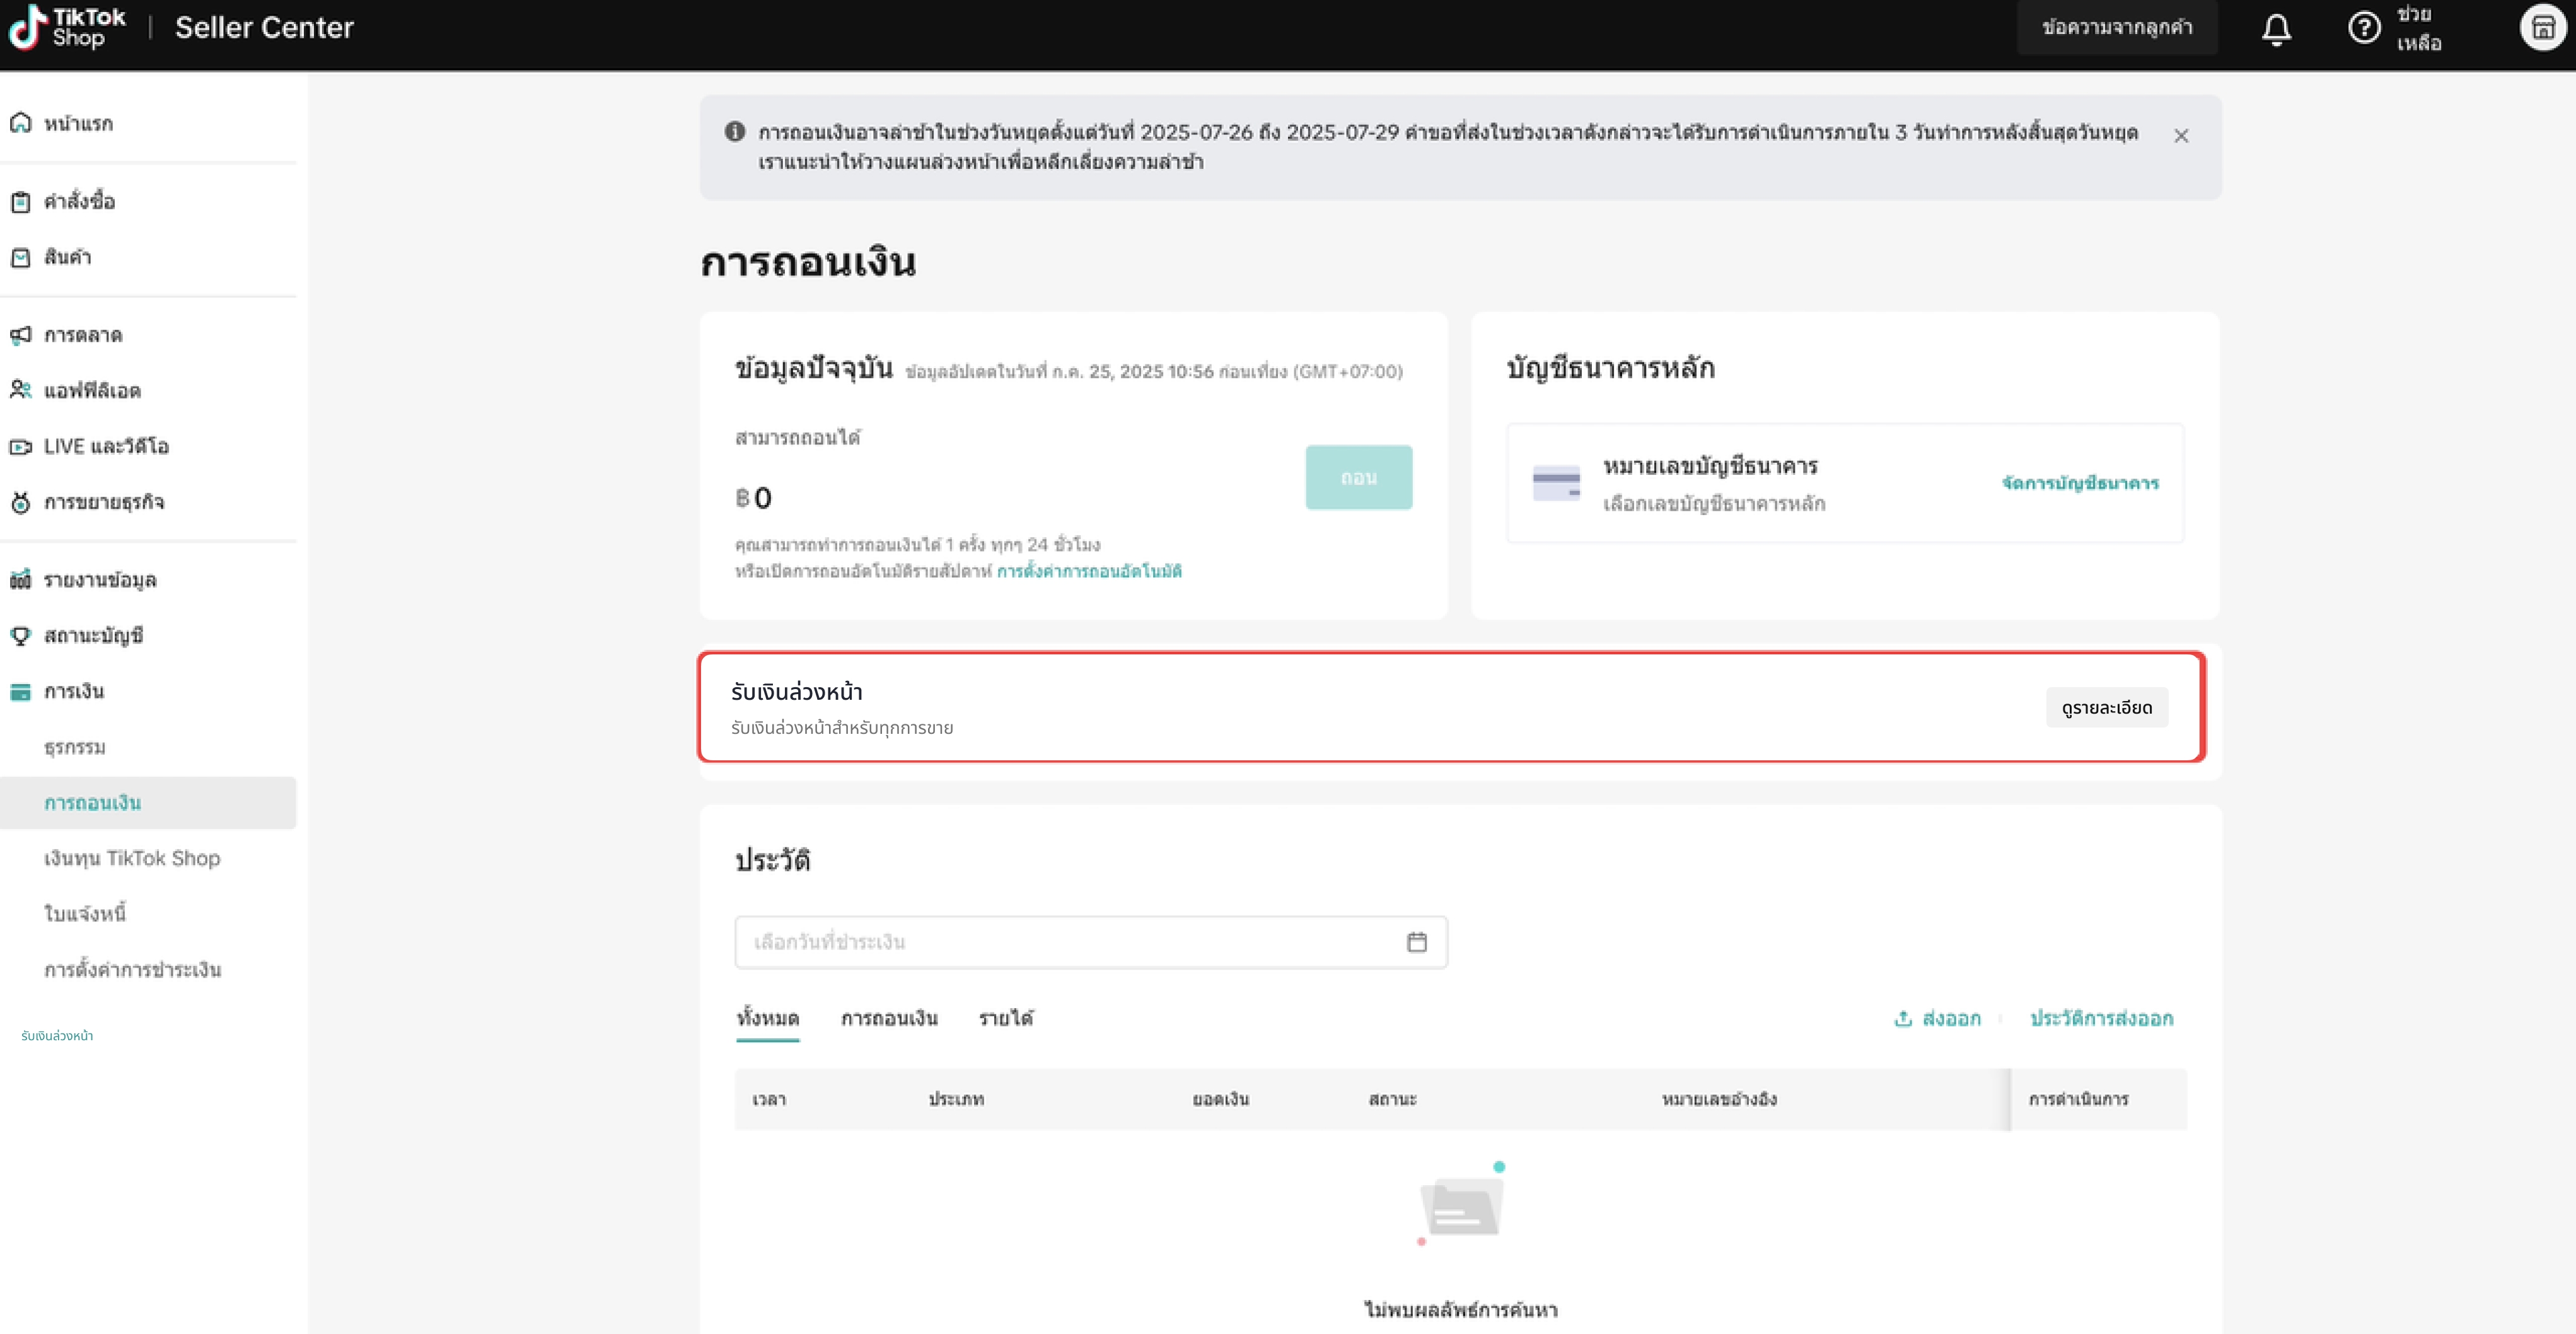Expand the รายงานข้อมูล sidebar section
The height and width of the screenshot is (1334, 2576).
[99, 580]
